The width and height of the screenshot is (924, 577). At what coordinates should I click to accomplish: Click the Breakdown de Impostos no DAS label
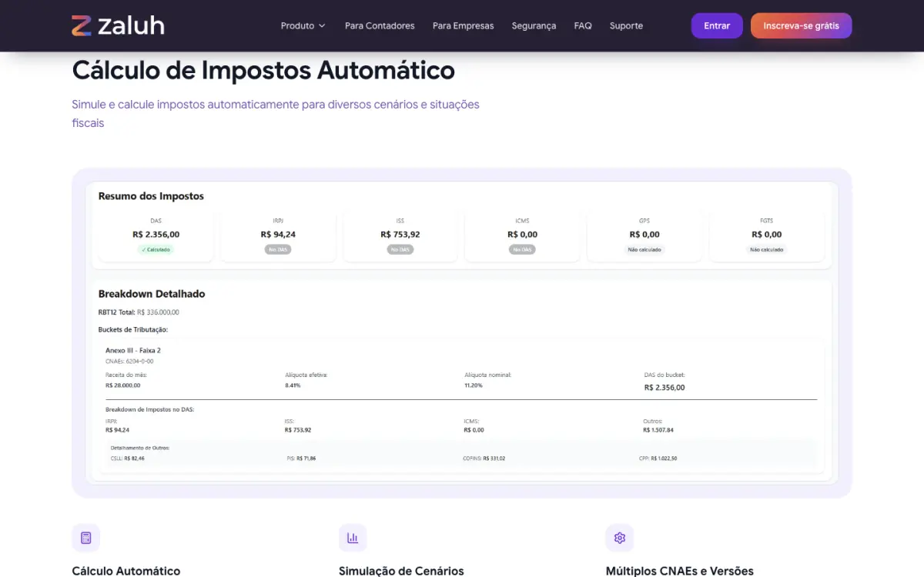pos(149,409)
